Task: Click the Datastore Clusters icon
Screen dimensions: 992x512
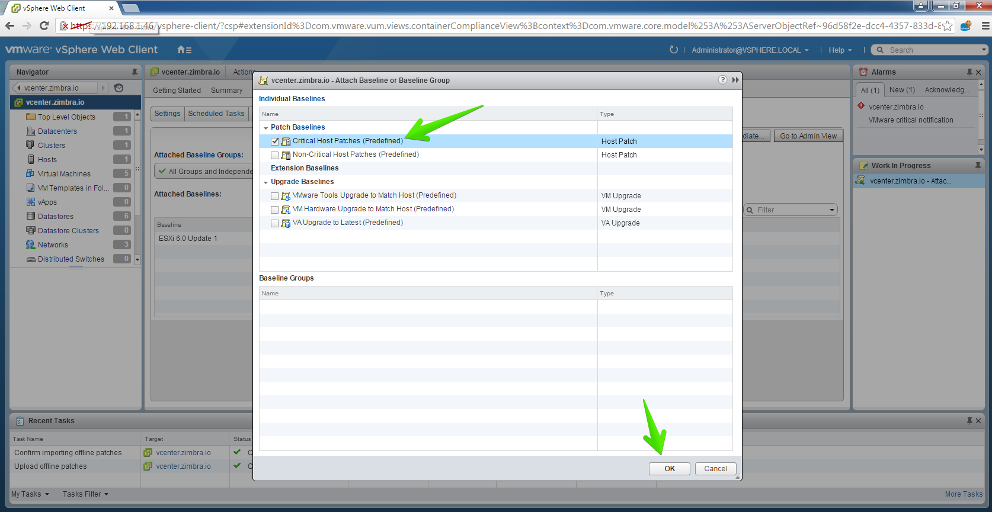Action: [31, 230]
